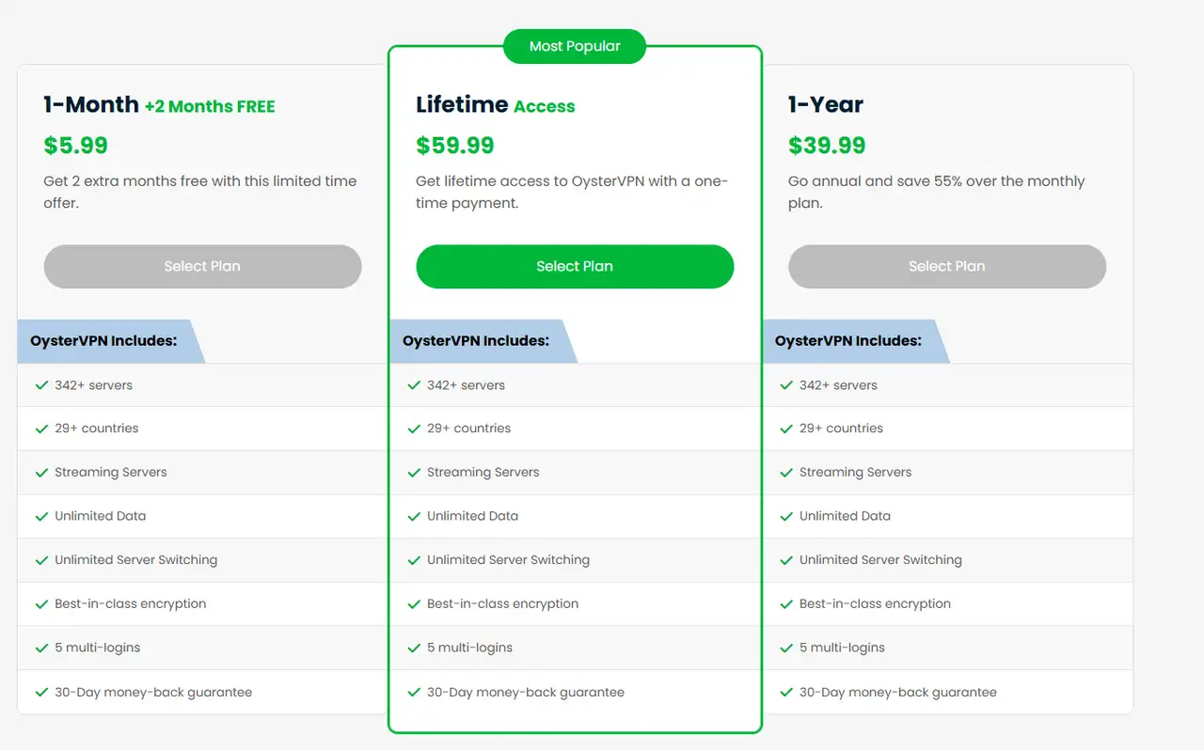This screenshot has width=1204, height=750.
Task: Click 5 multi-logins checkmark in 1-Month card
Action: (x=41, y=648)
